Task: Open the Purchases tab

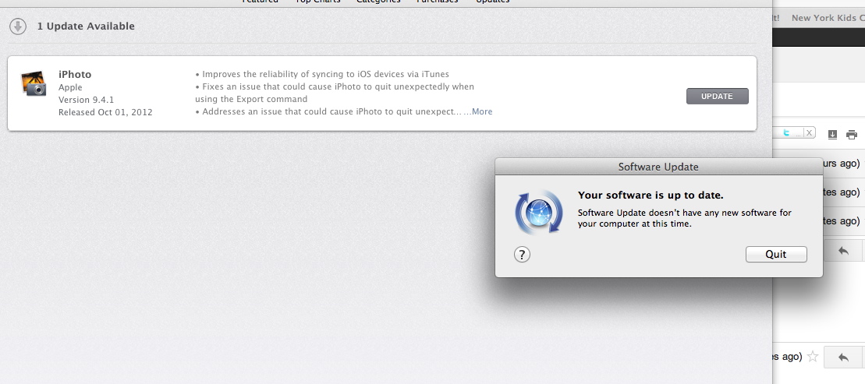Action: coord(437,2)
